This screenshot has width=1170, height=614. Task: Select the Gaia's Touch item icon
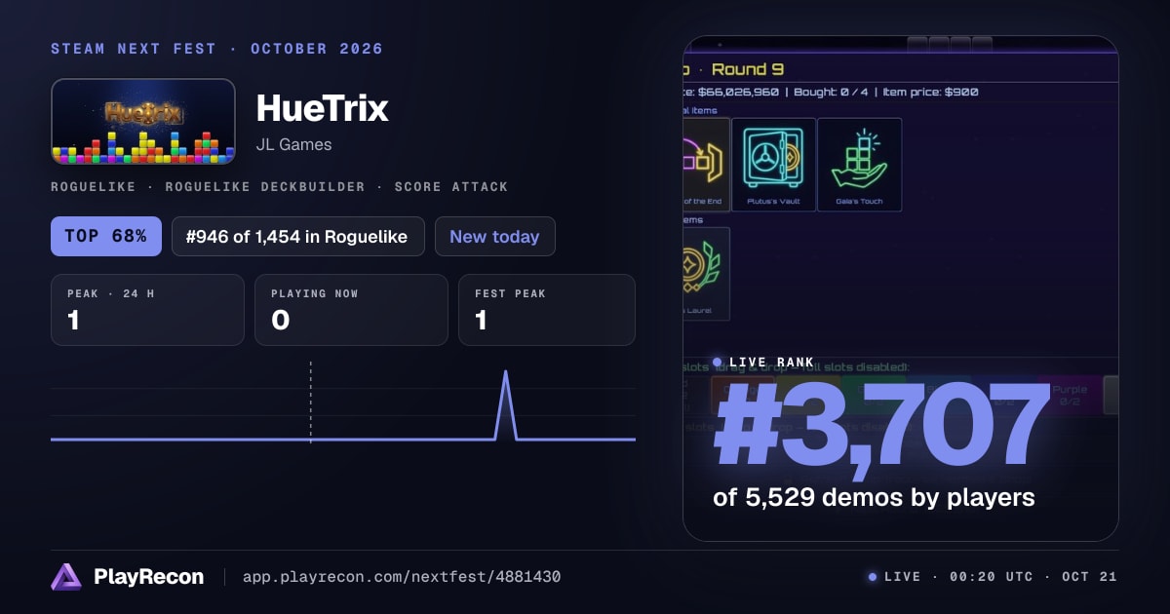(859, 164)
